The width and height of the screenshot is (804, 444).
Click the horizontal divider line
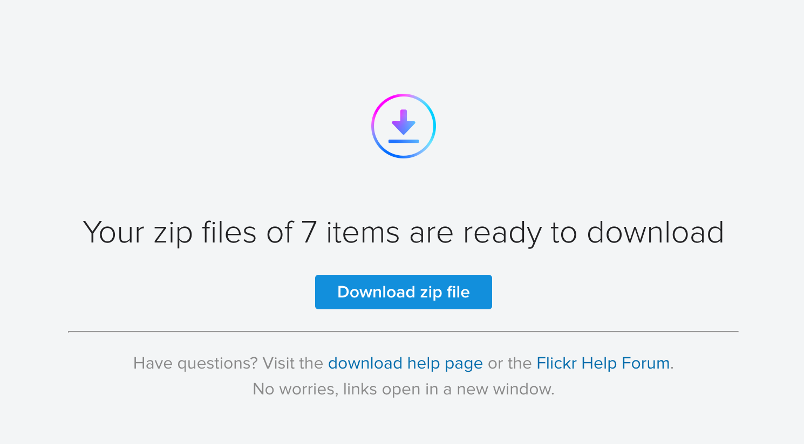[403, 331]
